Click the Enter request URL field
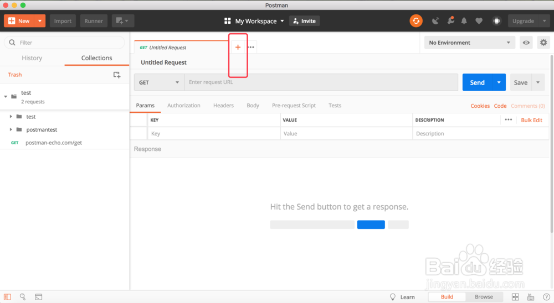The height and width of the screenshot is (303, 554). click(321, 82)
